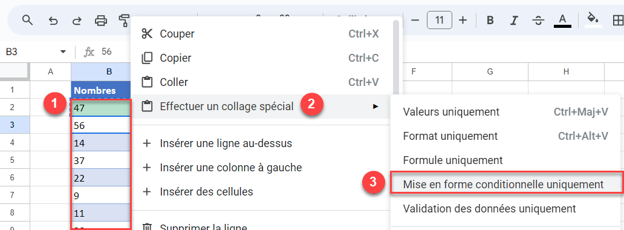Click the undo arrow icon
This screenshot has width=624, height=230.
[53, 21]
